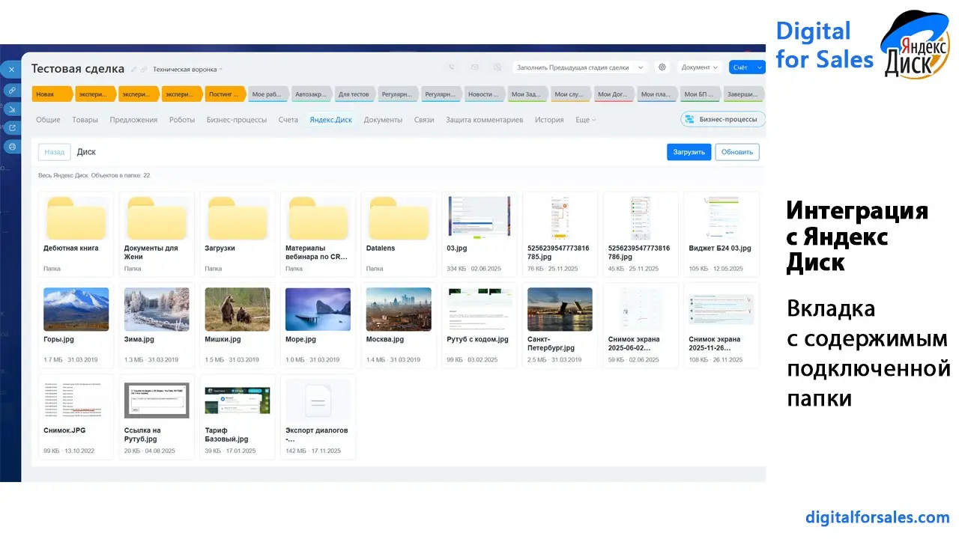The height and width of the screenshot is (539, 959).
Task: Click the chat icon in the header
Action: coord(497,67)
